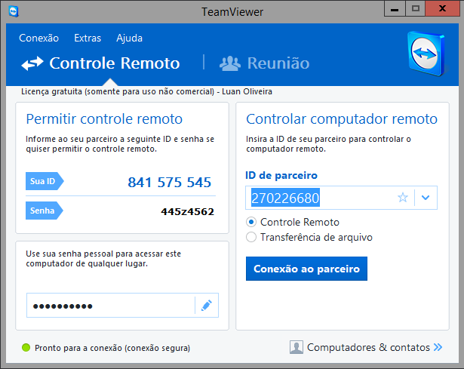The image size is (464, 369).
Task: Switch to the Reunião tab
Action: (x=264, y=63)
